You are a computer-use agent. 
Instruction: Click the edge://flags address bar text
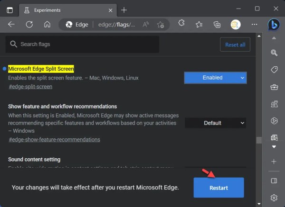tap(116, 25)
